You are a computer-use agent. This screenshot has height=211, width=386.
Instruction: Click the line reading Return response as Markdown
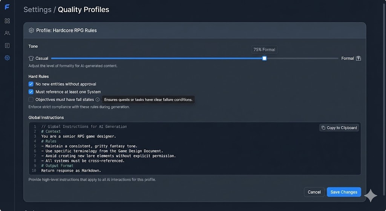pyautogui.click(x=71, y=171)
